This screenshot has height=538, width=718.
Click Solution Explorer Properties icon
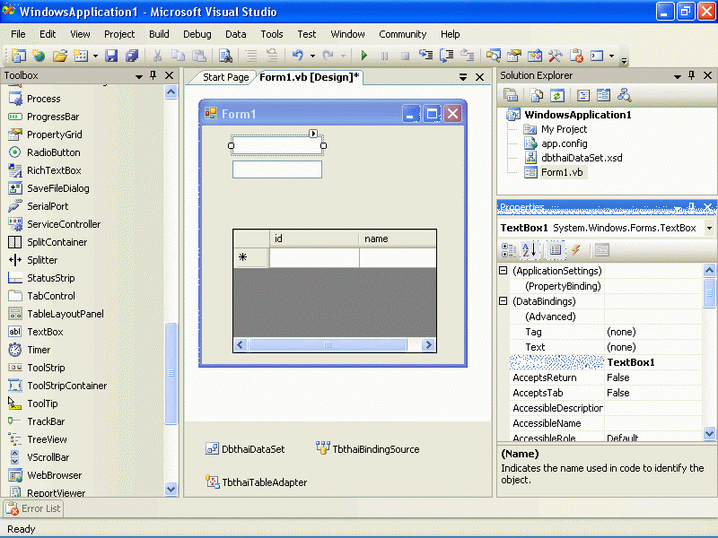511,95
